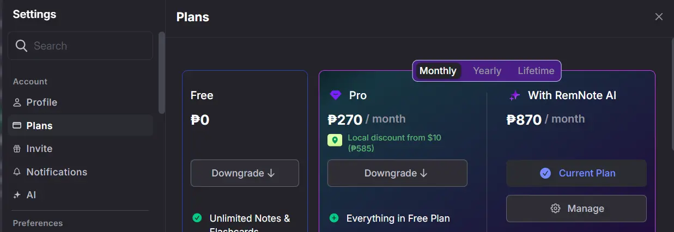
Task: Choose Lifetime billing option
Action: (x=536, y=71)
